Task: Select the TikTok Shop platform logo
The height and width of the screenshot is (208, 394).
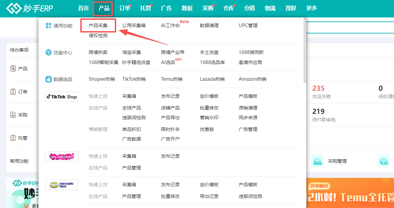Action: 61,96
